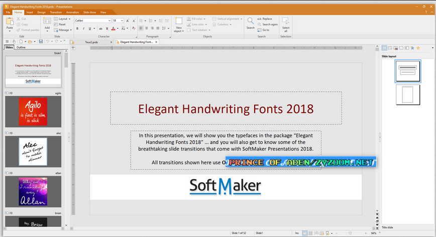
Task: Select the alec slide thumbnail
Action: pyautogui.click(x=33, y=151)
